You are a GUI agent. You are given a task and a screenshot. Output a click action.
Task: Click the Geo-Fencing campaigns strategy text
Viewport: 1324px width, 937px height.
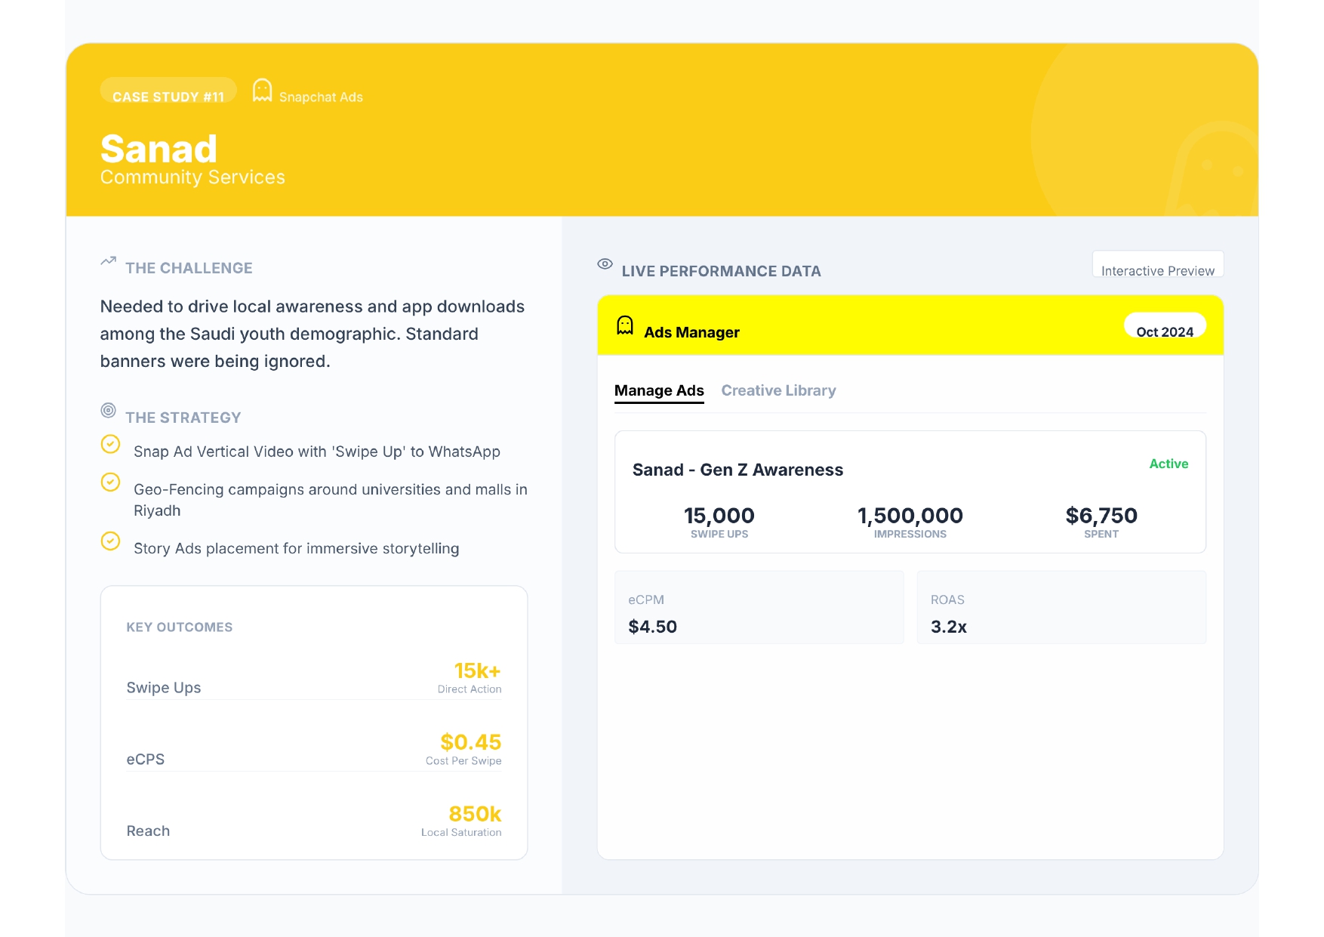click(x=331, y=500)
